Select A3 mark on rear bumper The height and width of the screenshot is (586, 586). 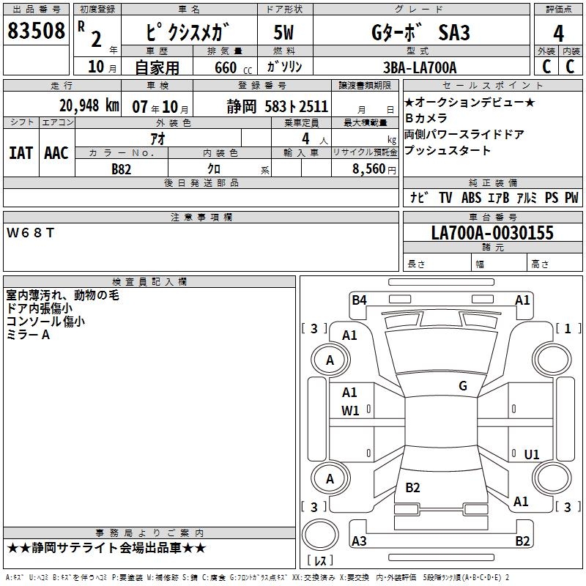(359, 541)
